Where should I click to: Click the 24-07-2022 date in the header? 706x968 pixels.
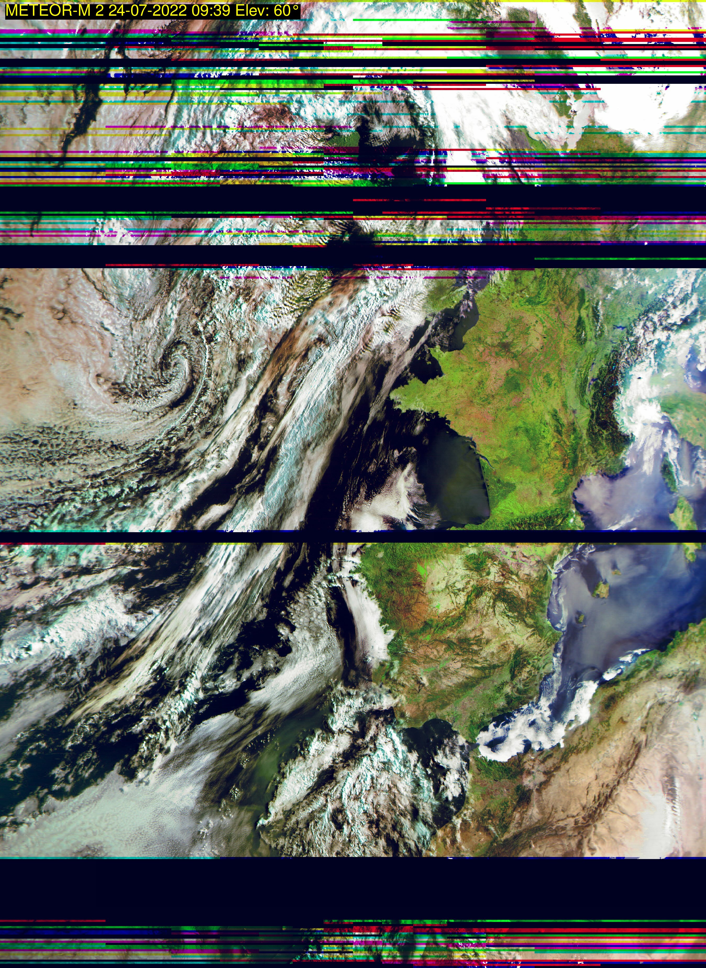(x=147, y=11)
